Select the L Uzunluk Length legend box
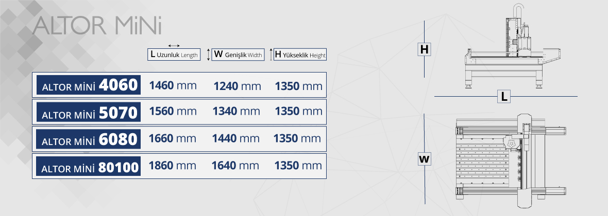 tap(174, 55)
